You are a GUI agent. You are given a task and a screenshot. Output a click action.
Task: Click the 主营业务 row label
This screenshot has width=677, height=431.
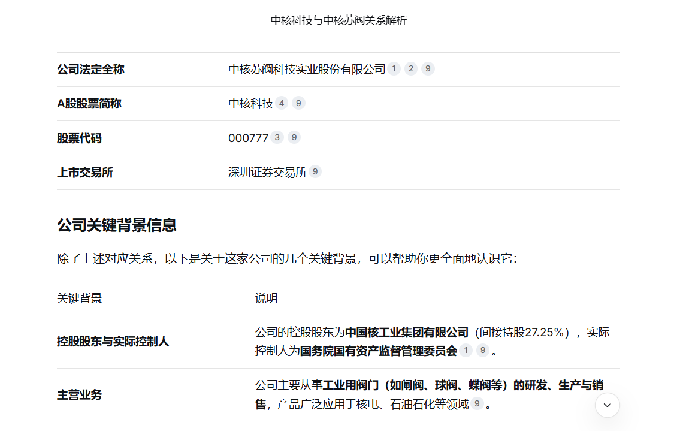click(80, 394)
